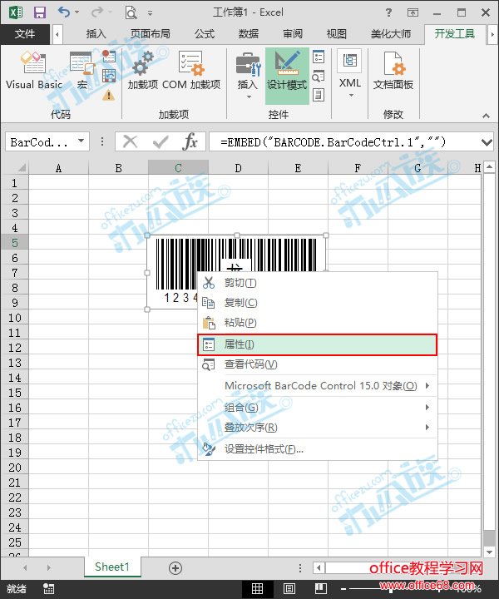Customize the Quick Access Toolbar dropdown
The width and height of the screenshot is (499, 599).
(150, 13)
